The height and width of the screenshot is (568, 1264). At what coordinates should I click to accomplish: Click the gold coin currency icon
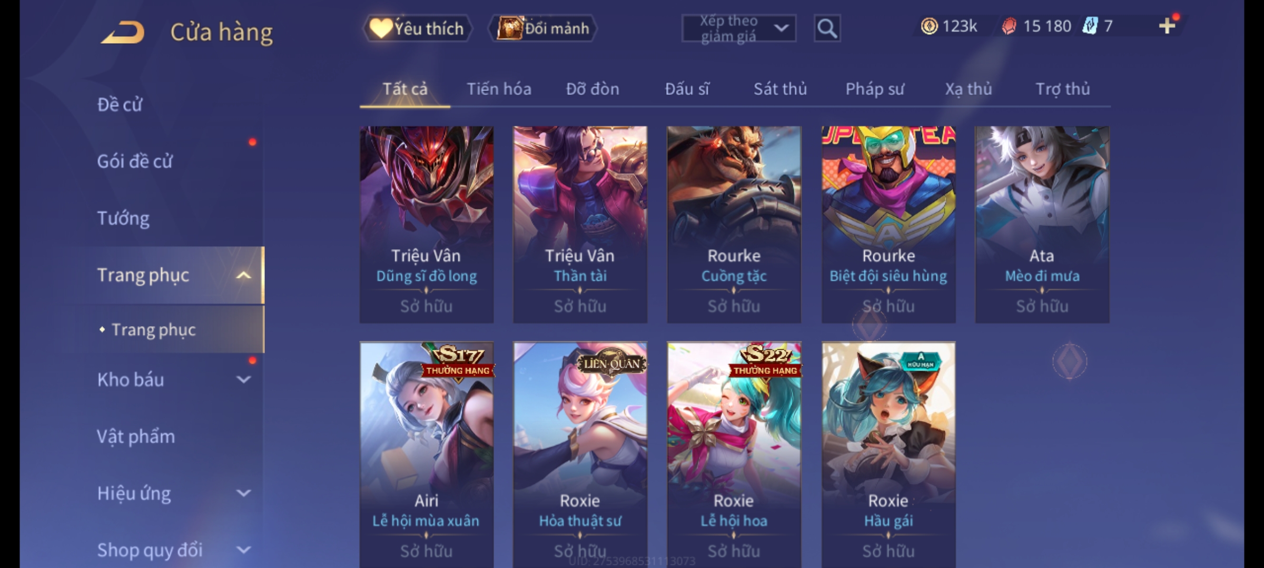[x=929, y=26]
